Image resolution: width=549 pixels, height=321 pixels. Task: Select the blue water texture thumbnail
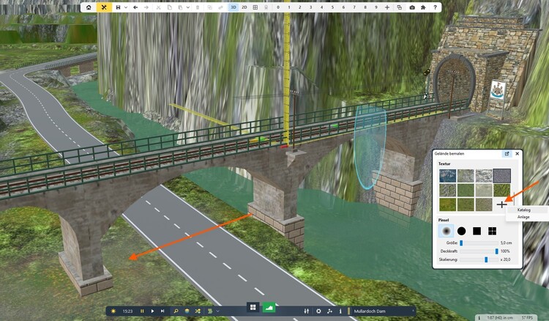coord(446,175)
